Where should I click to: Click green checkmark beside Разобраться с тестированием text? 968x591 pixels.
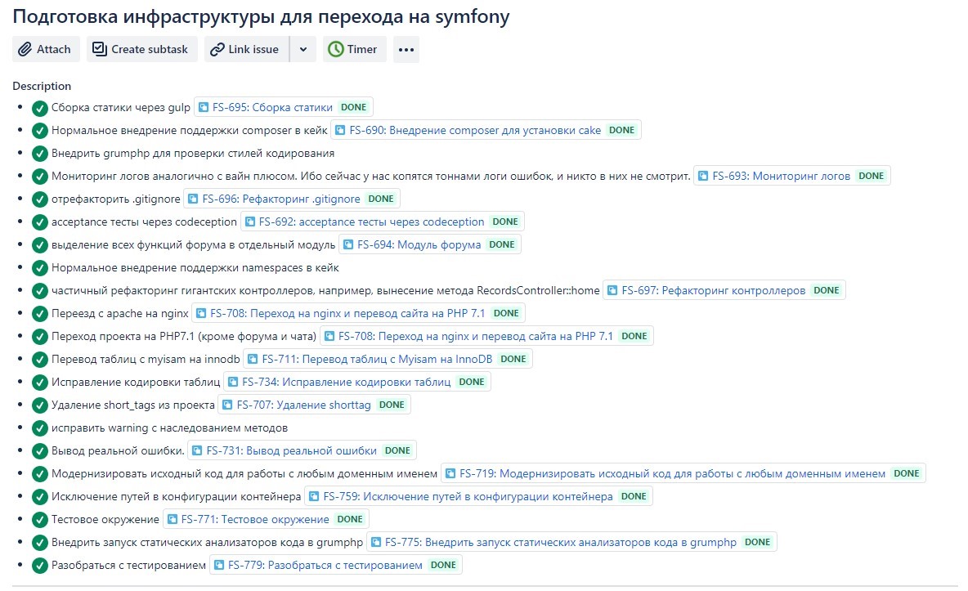click(x=40, y=565)
